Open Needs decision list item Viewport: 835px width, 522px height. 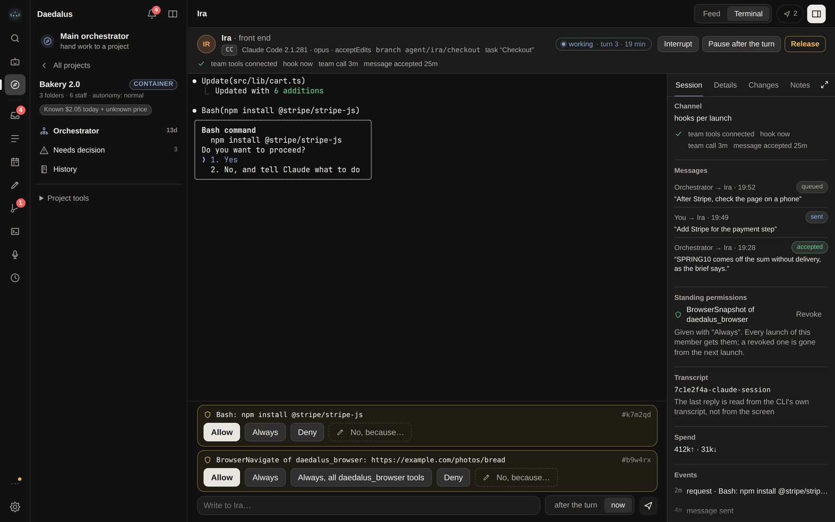[x=109, y=150]
